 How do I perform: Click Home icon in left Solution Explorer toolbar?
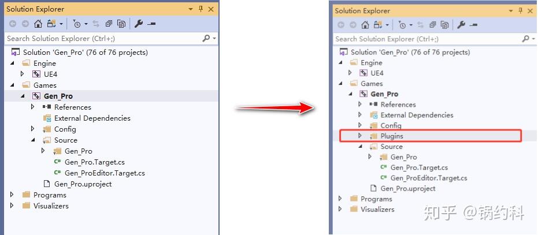(38, 24)
